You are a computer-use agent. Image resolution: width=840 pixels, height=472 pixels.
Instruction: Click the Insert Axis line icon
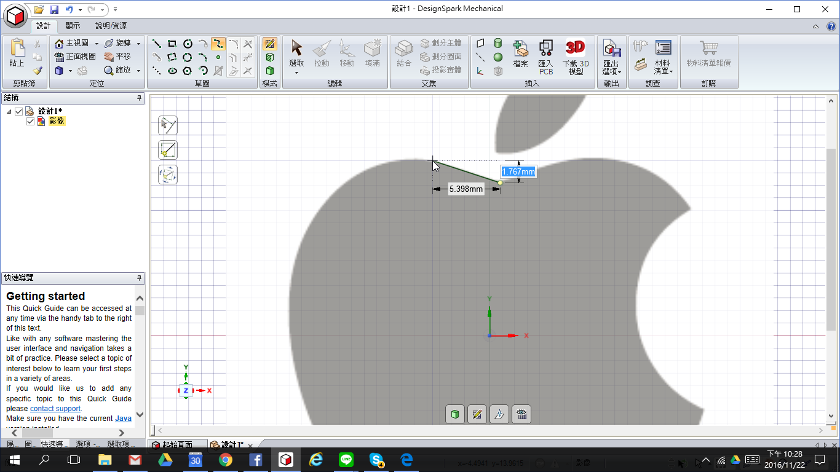[480, 57]
